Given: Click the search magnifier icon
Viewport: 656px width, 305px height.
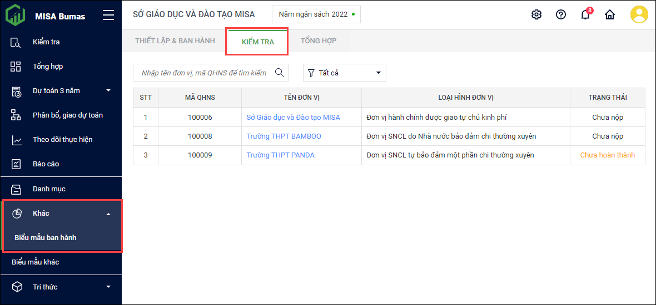Looking at the screenshot, I should click(280, 73).
